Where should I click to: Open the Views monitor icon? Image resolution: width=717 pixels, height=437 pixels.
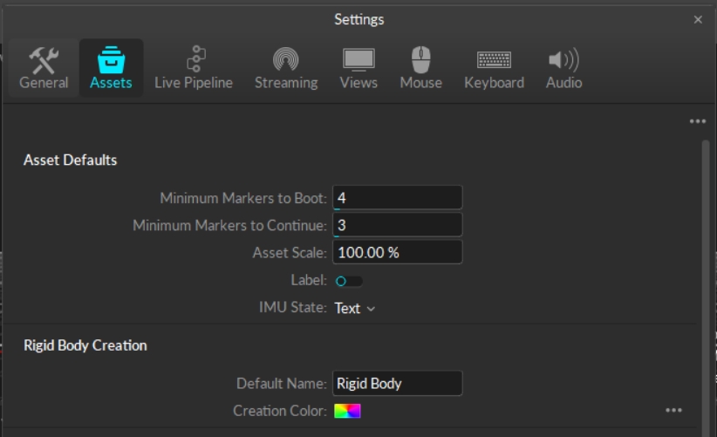358,60
